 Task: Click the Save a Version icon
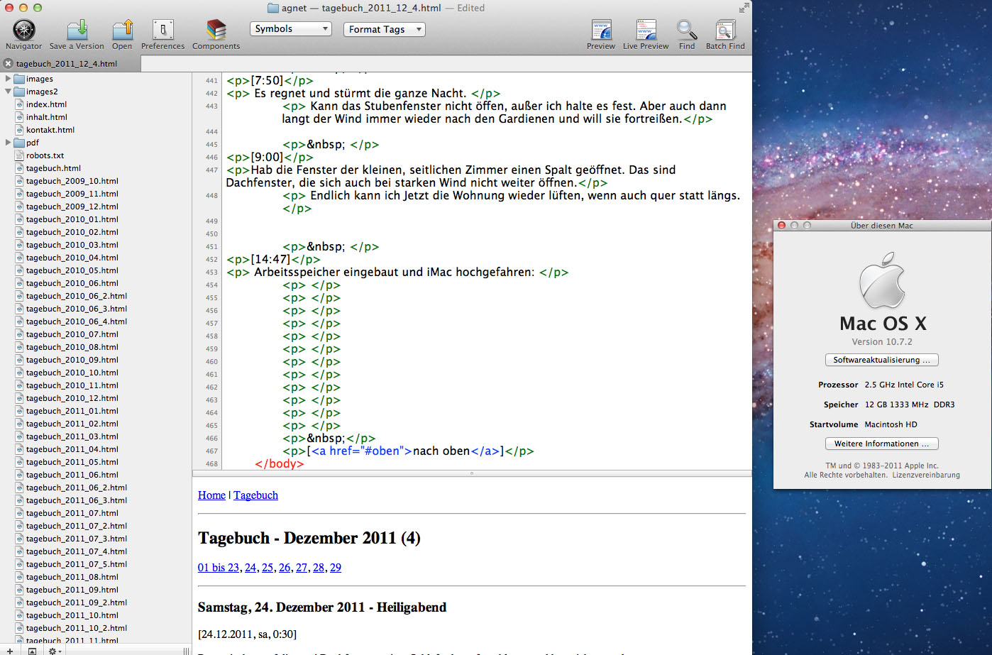(x=77, y=30)
